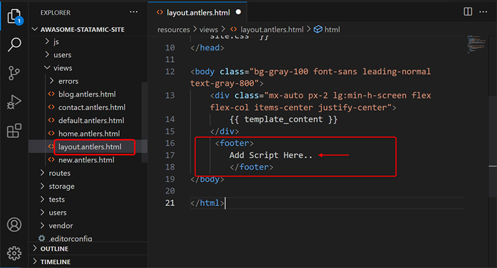The width and height of the screenshot is (497, 268).
Task: Click the closing </footer> tag
Action: [251, 167]
